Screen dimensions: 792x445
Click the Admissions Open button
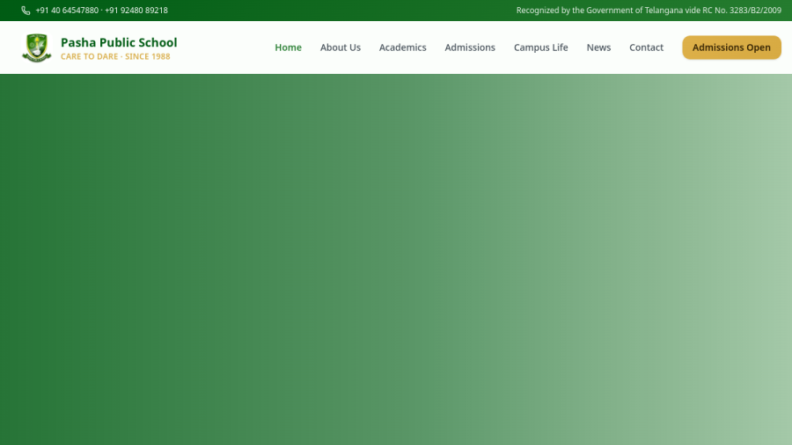[731, 47]
